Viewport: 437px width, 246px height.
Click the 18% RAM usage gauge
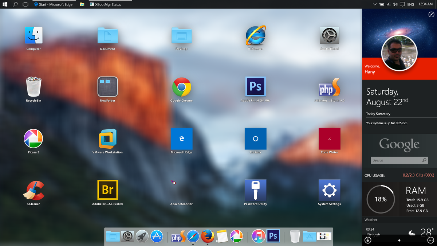tap(381, 199)
